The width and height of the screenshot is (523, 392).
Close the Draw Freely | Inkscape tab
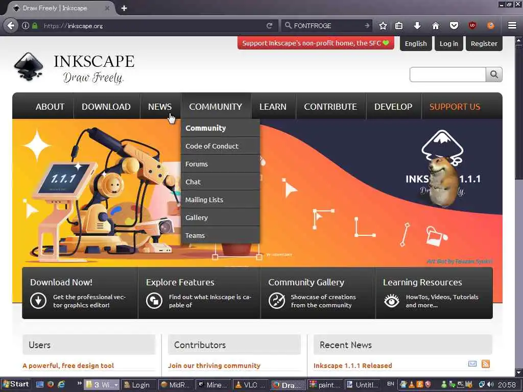[x=107, y=8]
